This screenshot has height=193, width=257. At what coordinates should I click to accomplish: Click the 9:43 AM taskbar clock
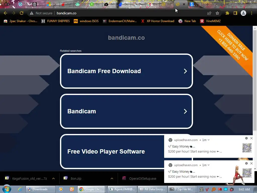pos(244,189)
